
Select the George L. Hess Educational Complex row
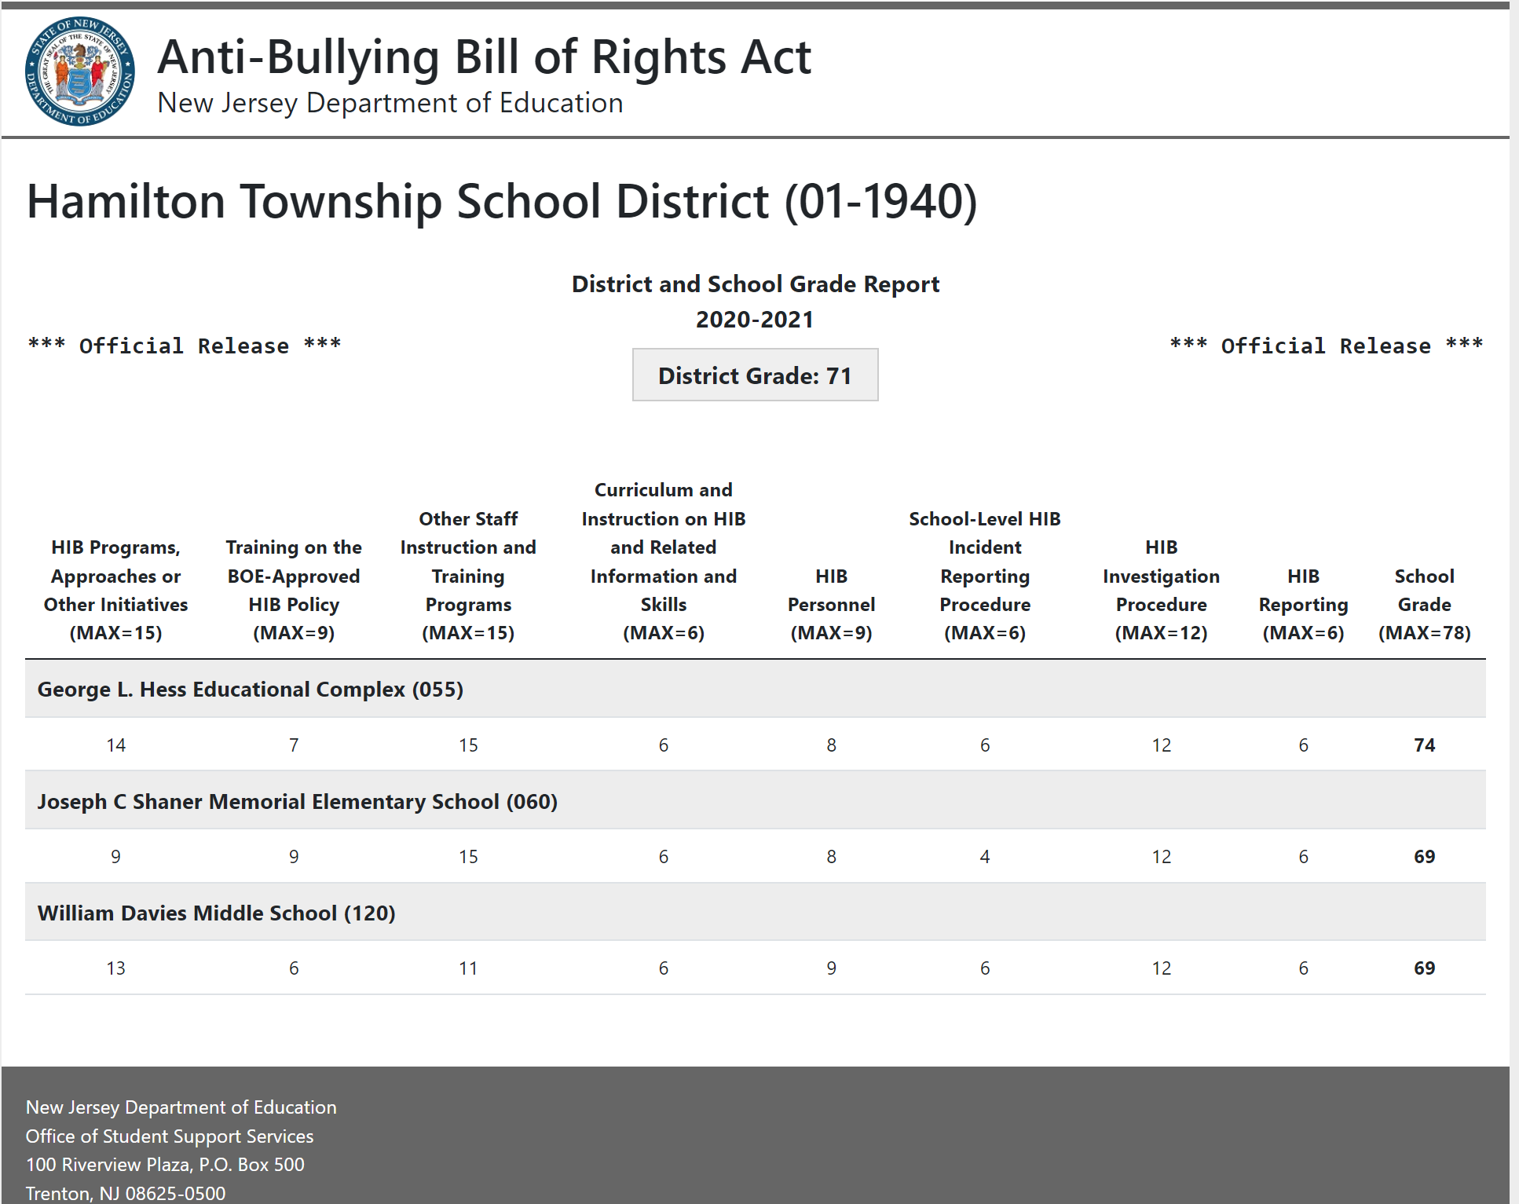click(x=250, y=689)
